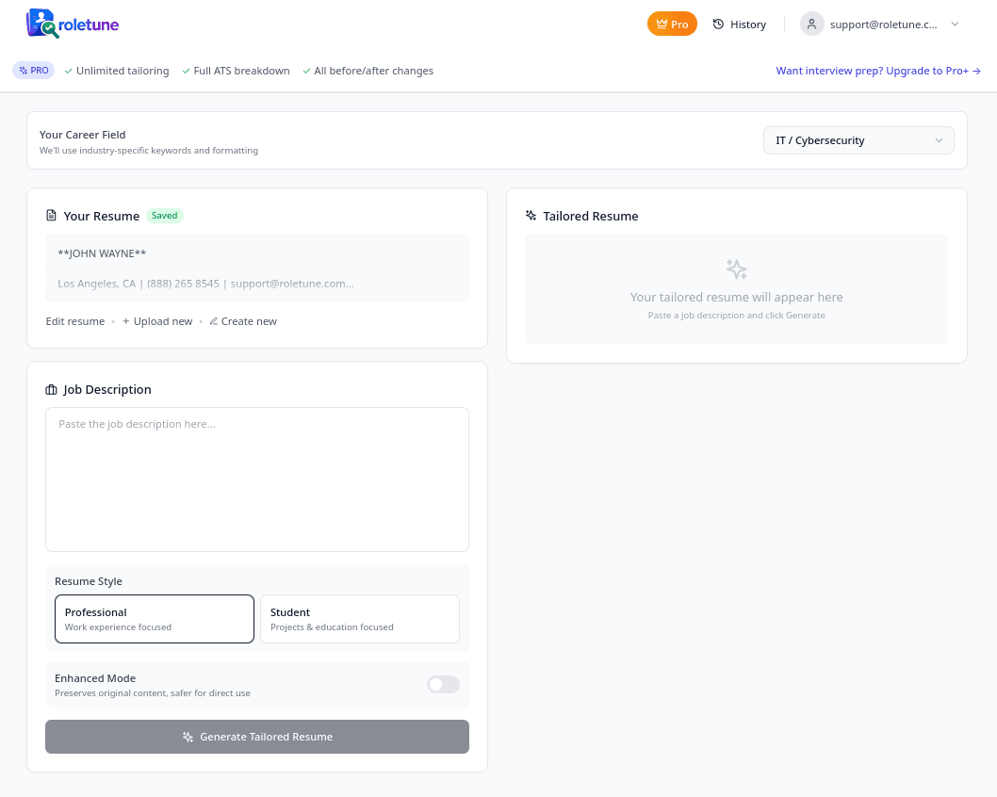Select the Student resume style
Screen dimensions: 997x797
point(359,619)
